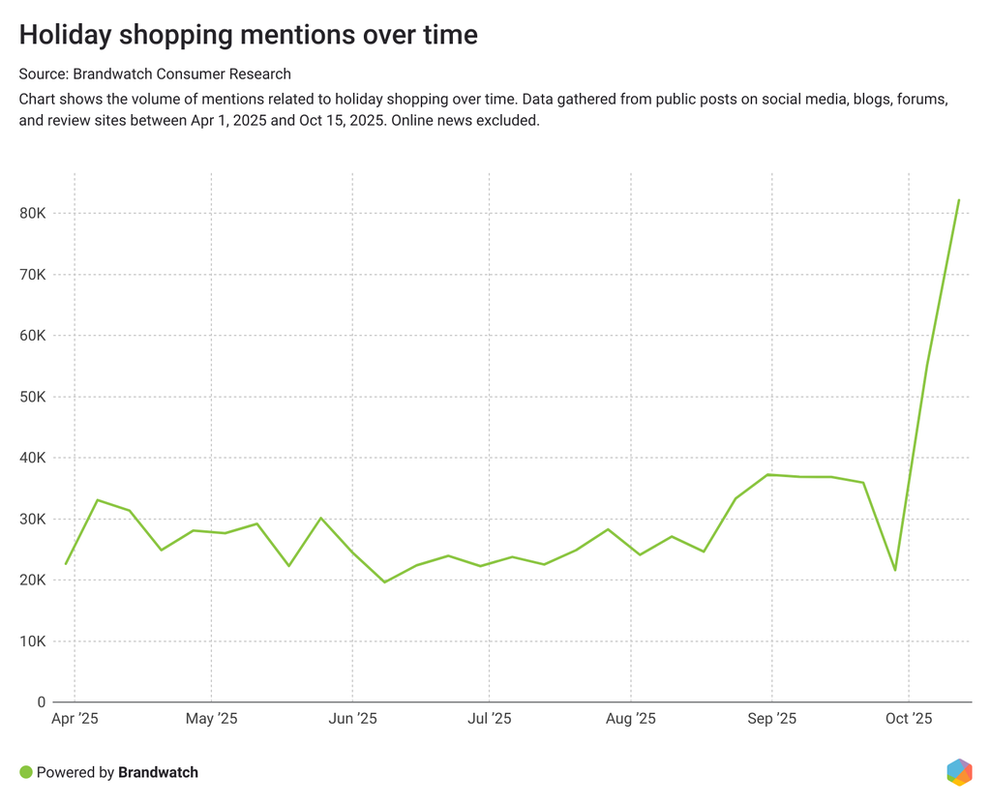Click the Oct '25 x-axis label
This screenshot has height=805, width=991.
pos(909,719)
